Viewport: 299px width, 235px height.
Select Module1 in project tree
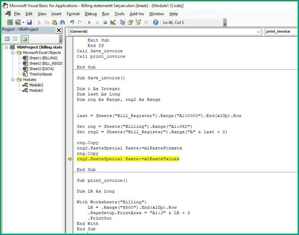point(36,85)
